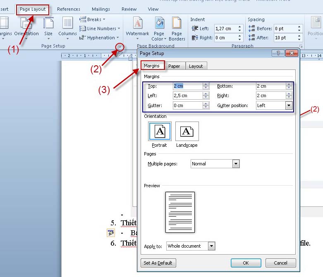This screenshot has width=323, height=277.
Task: Click the Indent Right value field
Action: pos(226,38)
